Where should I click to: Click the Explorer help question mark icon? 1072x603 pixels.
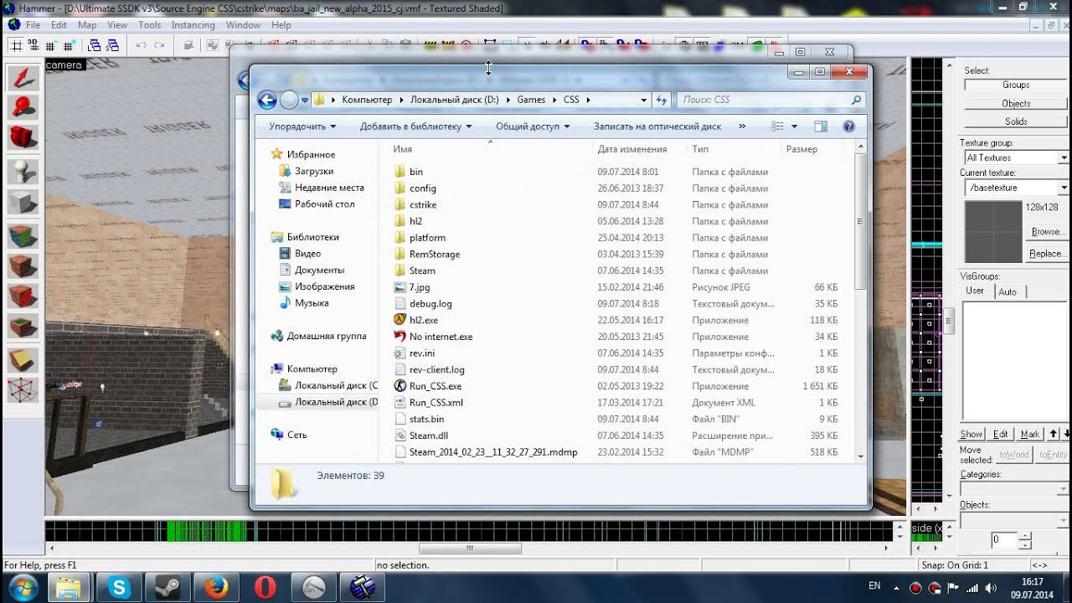pos(848,126)
